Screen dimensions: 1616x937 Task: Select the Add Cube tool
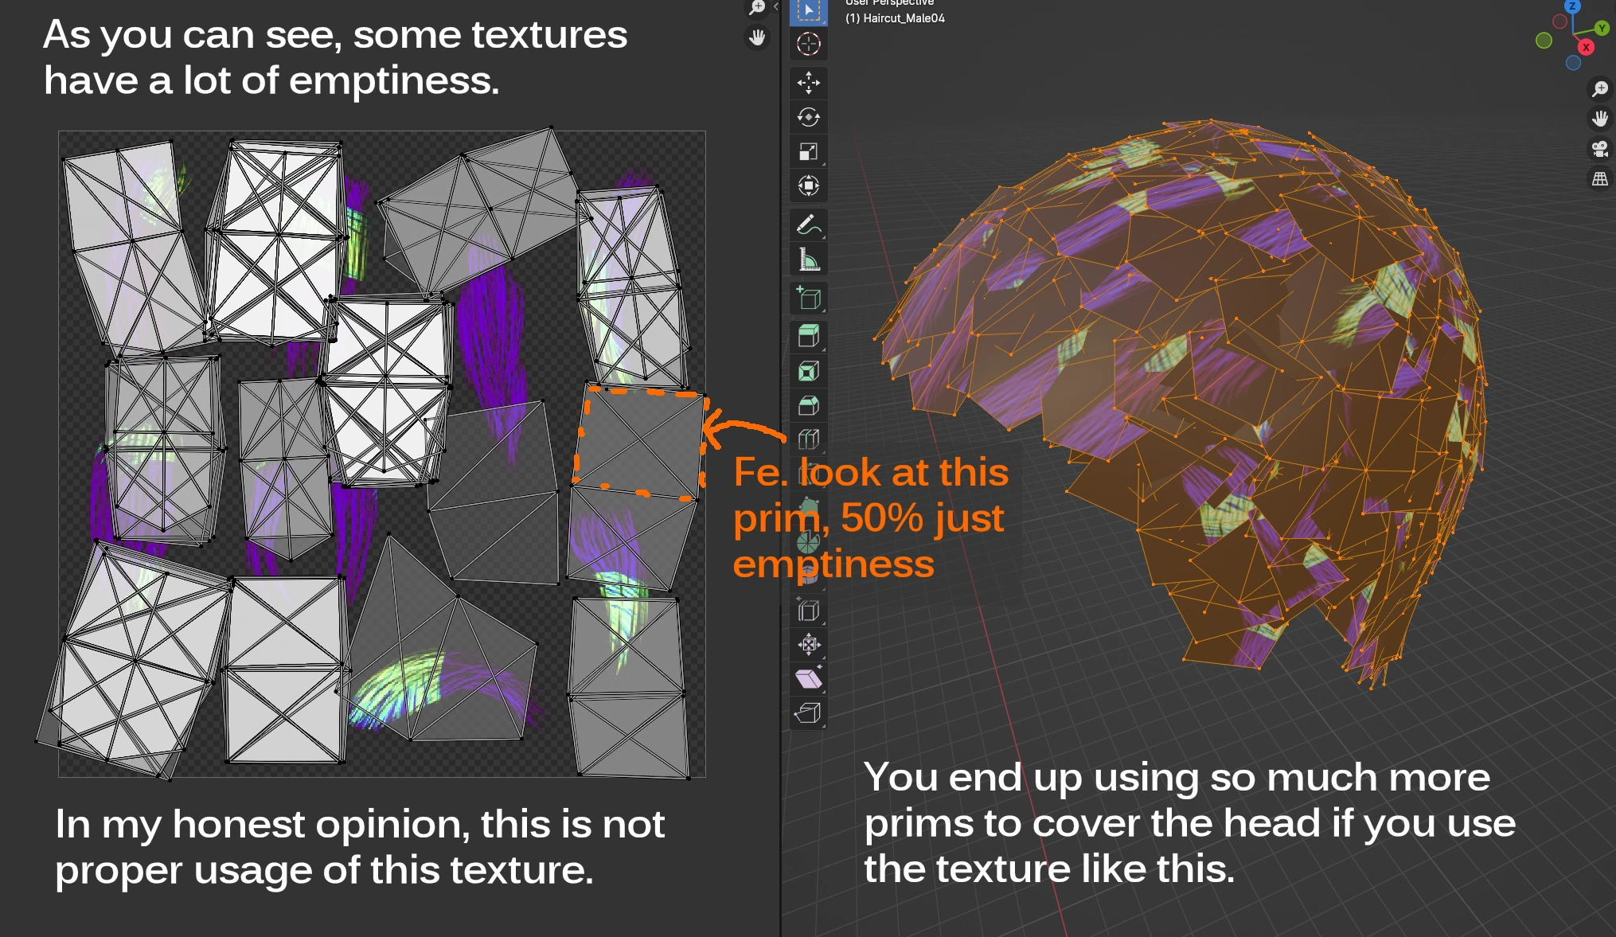808,299
